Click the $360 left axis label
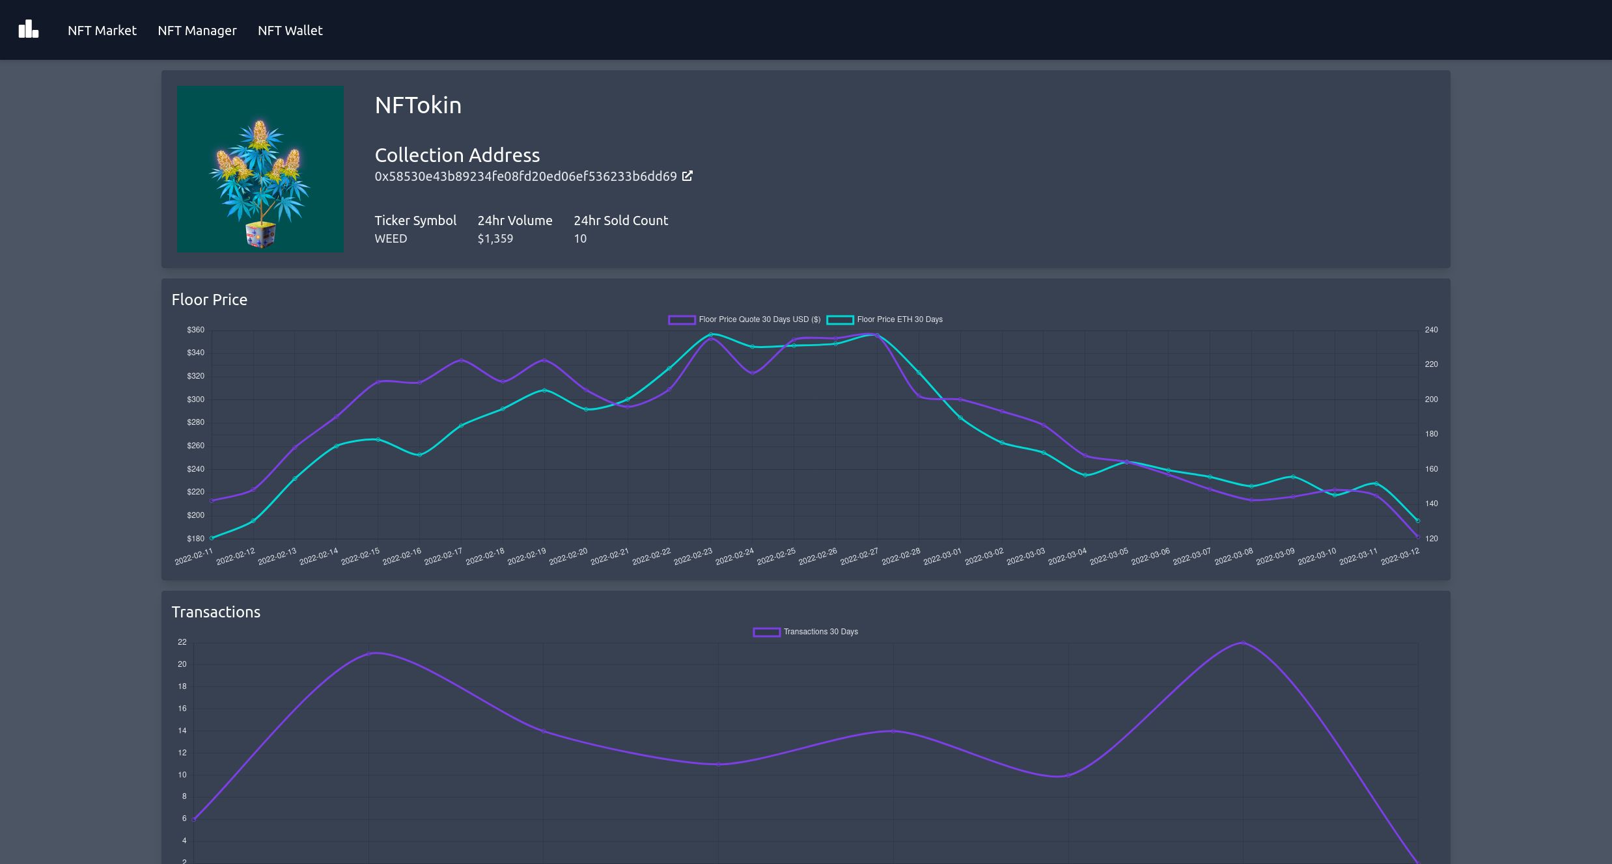 [195, 330]
